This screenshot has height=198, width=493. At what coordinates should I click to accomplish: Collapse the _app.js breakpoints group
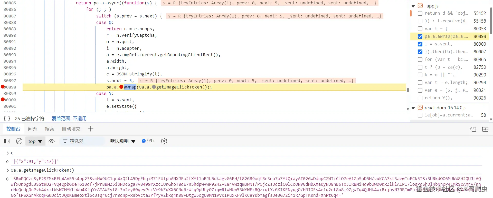pos(413,6)
